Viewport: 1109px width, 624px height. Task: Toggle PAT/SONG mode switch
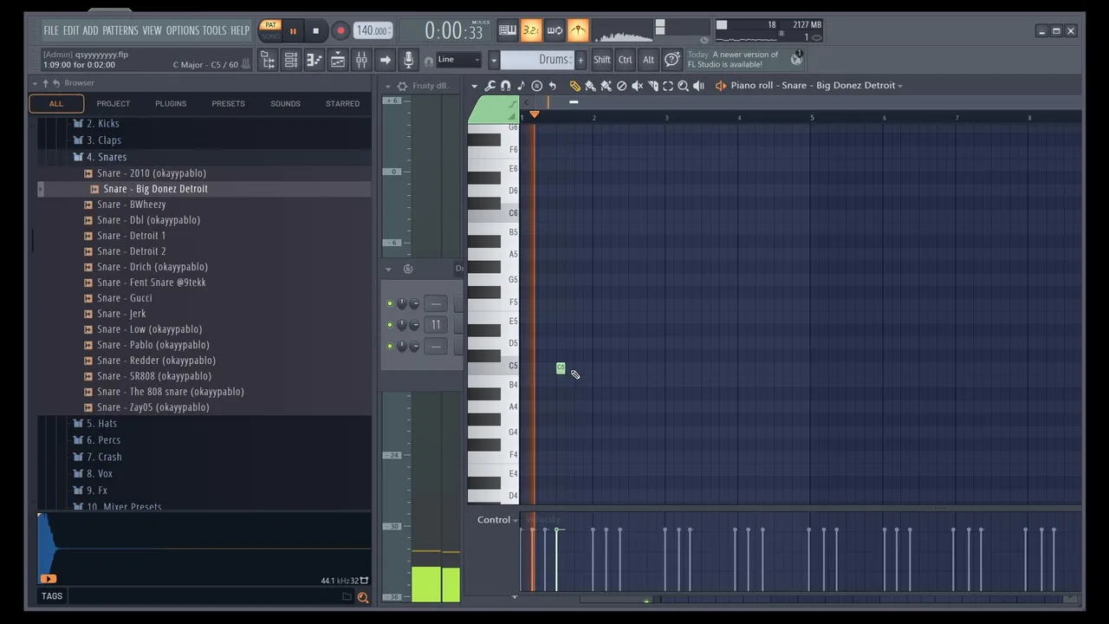[x=271, y=30]
